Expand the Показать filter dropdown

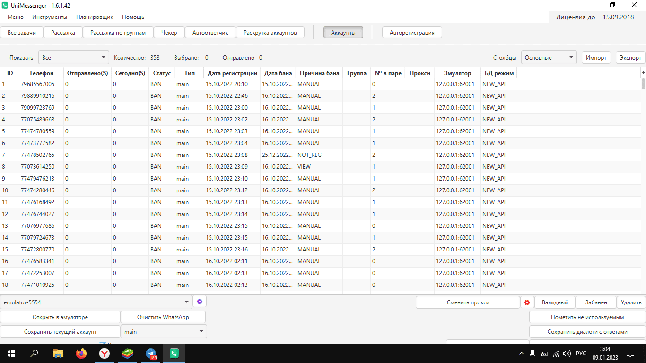pyautogui.click(x=73, y=58)
